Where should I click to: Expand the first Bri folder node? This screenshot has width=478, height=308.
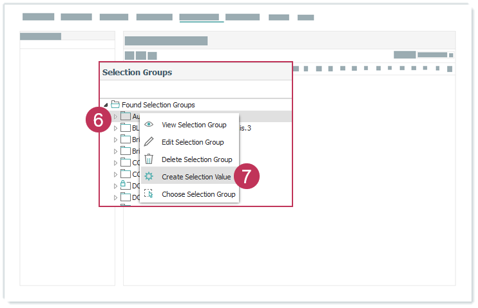pyautogui.click(x=116, y=140)
